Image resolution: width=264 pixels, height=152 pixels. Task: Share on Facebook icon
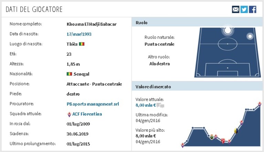click(x=253, y=9)
